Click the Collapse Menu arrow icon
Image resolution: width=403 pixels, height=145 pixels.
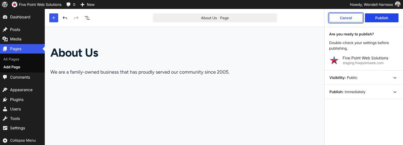(5, 140)
